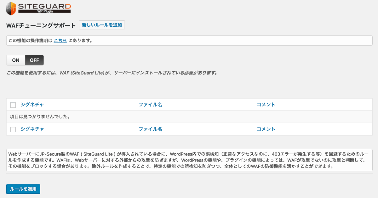Sort by コメント in header row

click(x=266, y=105)
